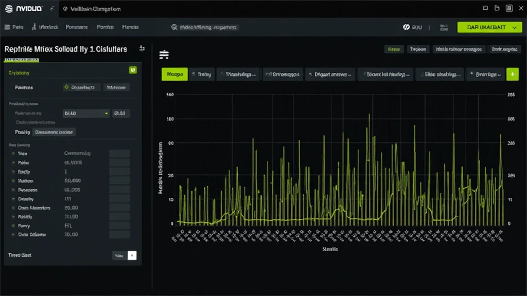Click the green plus button after chart tabs
This screenshot has width=527, height=296.
point(513,75)
